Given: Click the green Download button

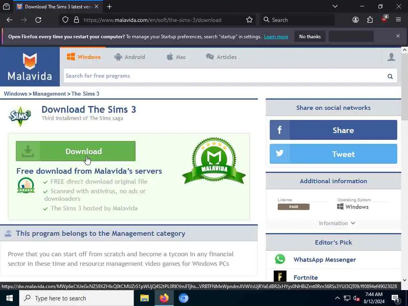Looking at the screenshot, I should [x=76, y=151].
